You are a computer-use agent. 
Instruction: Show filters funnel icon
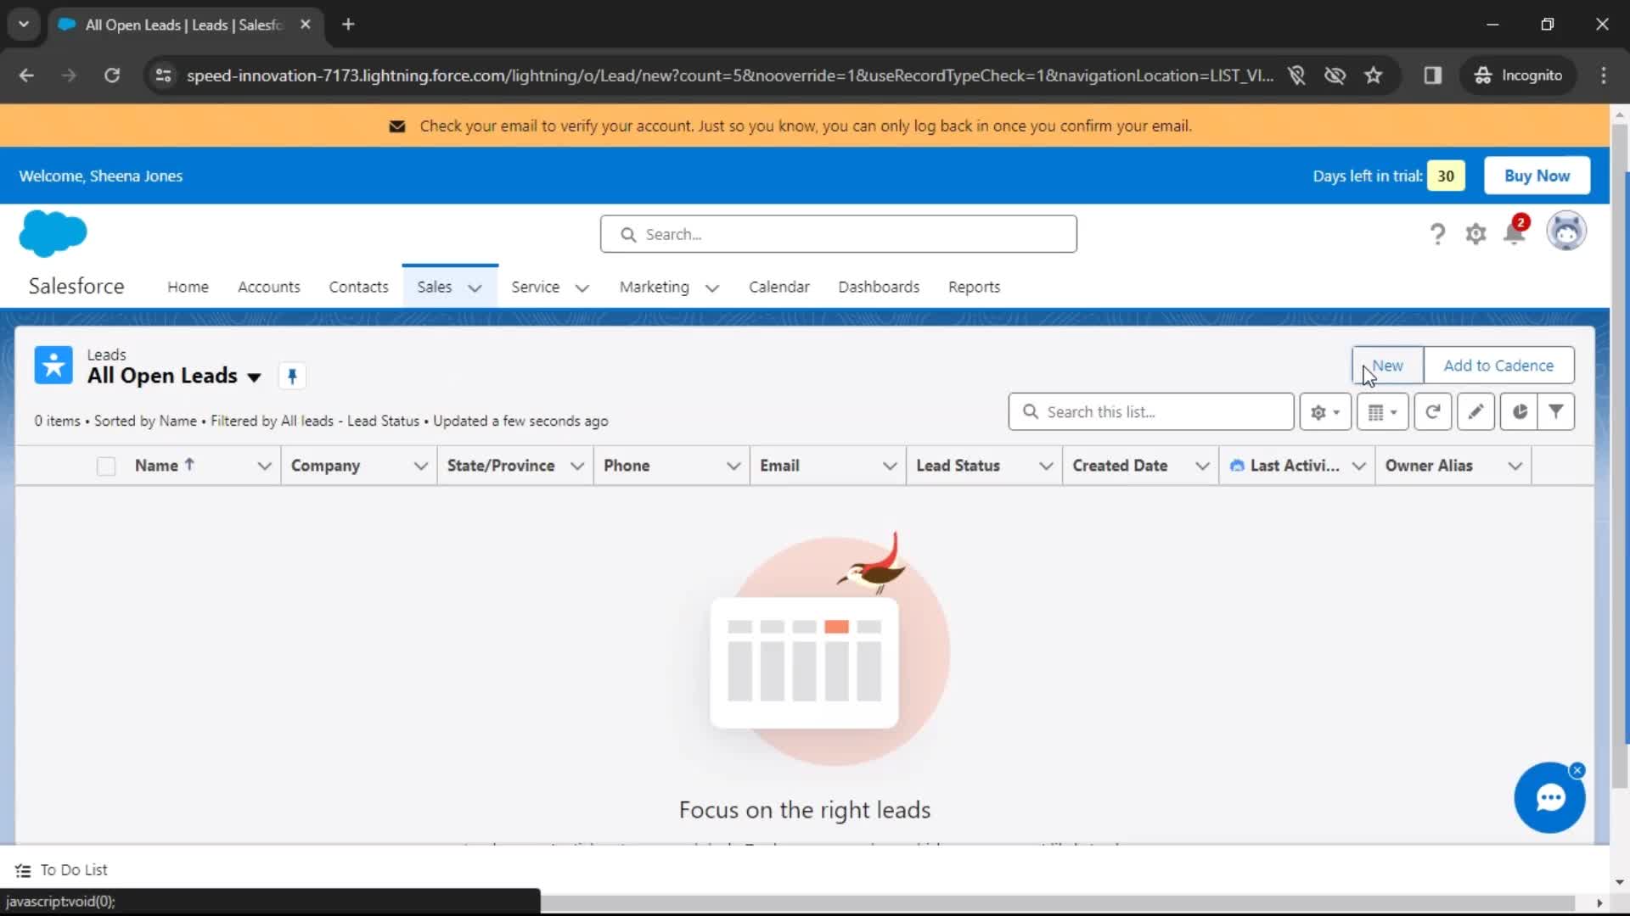click(x=1556, y=412)
